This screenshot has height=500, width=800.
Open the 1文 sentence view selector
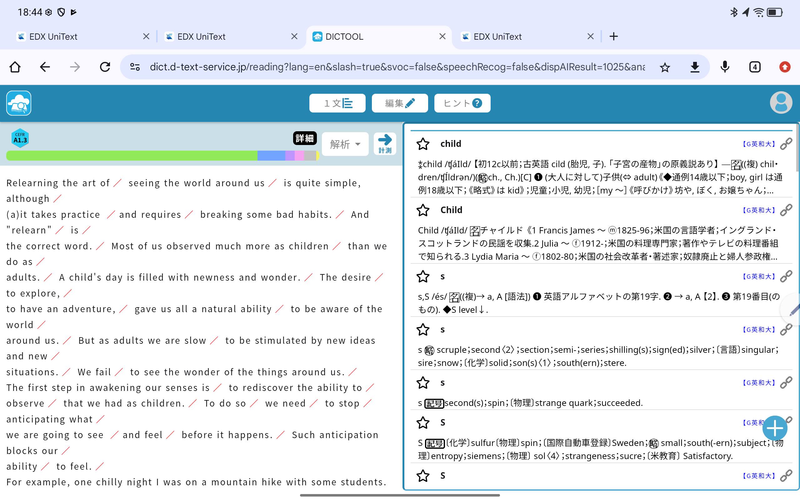pos(337,103)
